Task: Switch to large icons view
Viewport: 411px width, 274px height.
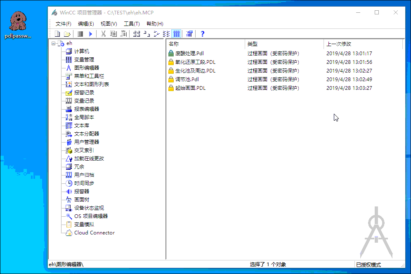Action: (137, 34)
